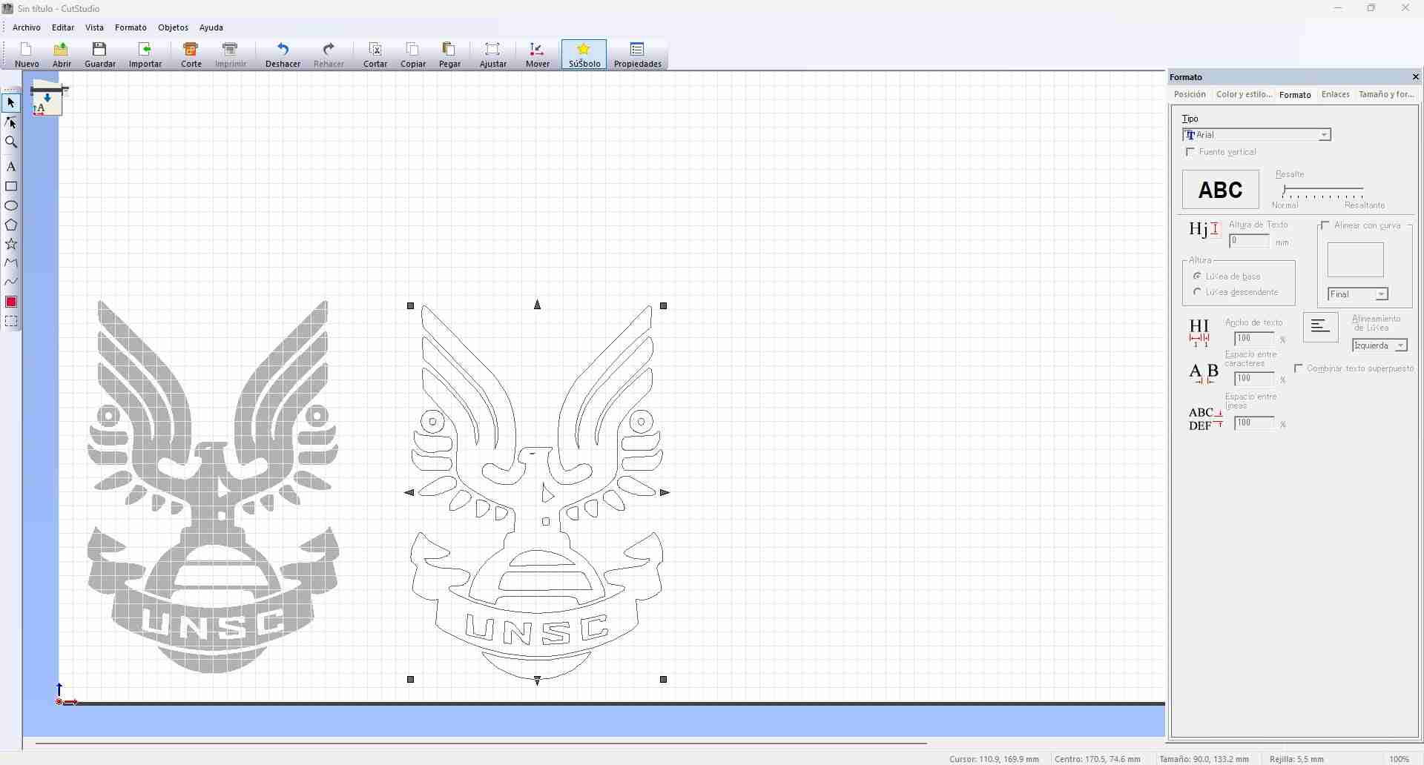
Task: Paste with the Pegar icon
Action: (449, 55)
